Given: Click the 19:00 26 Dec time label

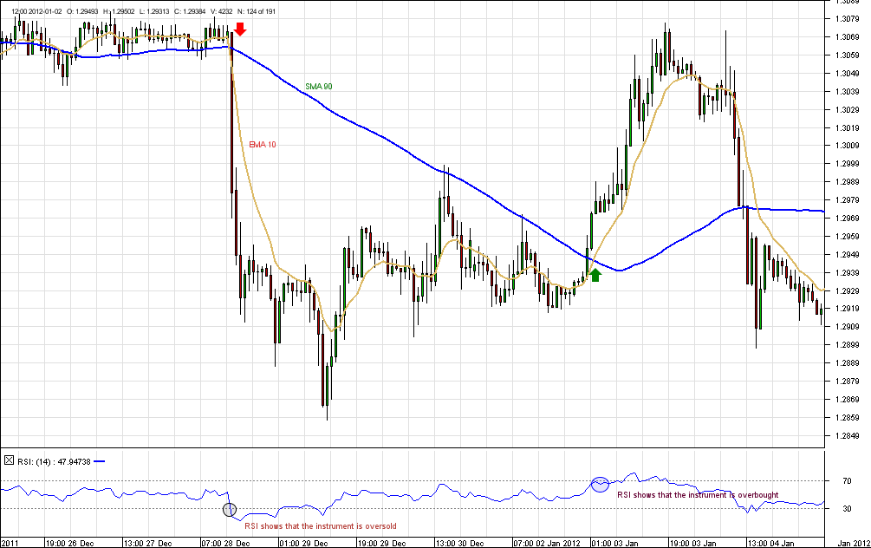Looking at the screenshot, I should (x=69, y=543).
